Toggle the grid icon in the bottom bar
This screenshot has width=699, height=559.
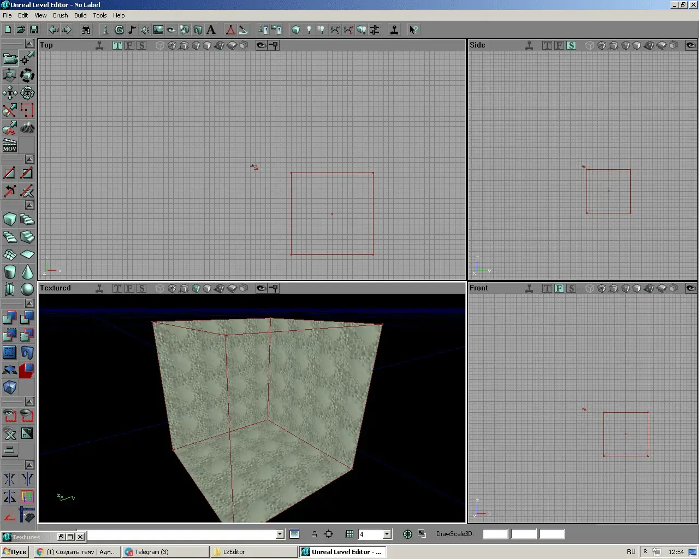click(350, 534)
